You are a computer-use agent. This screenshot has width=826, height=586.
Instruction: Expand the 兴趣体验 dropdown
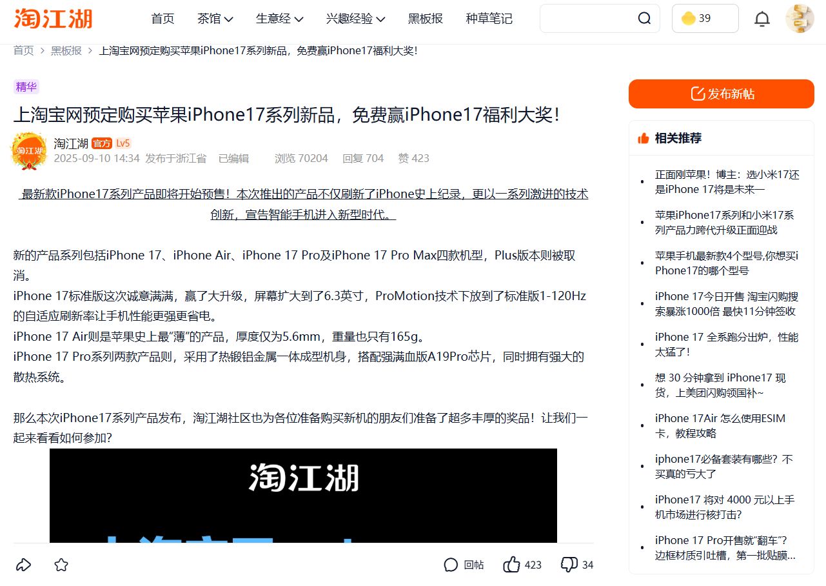355,19
